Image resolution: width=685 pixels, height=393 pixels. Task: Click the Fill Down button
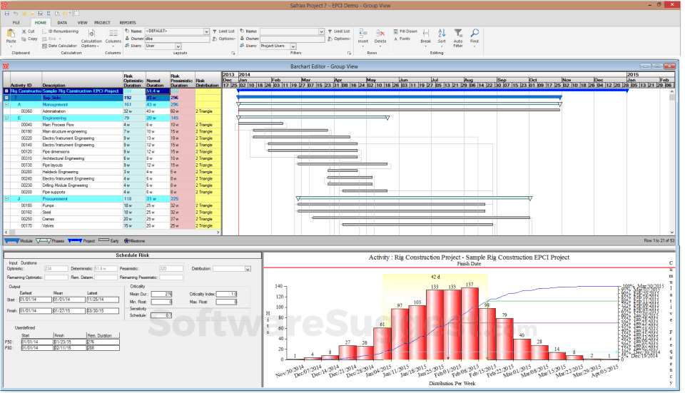(x=405, y=31)
